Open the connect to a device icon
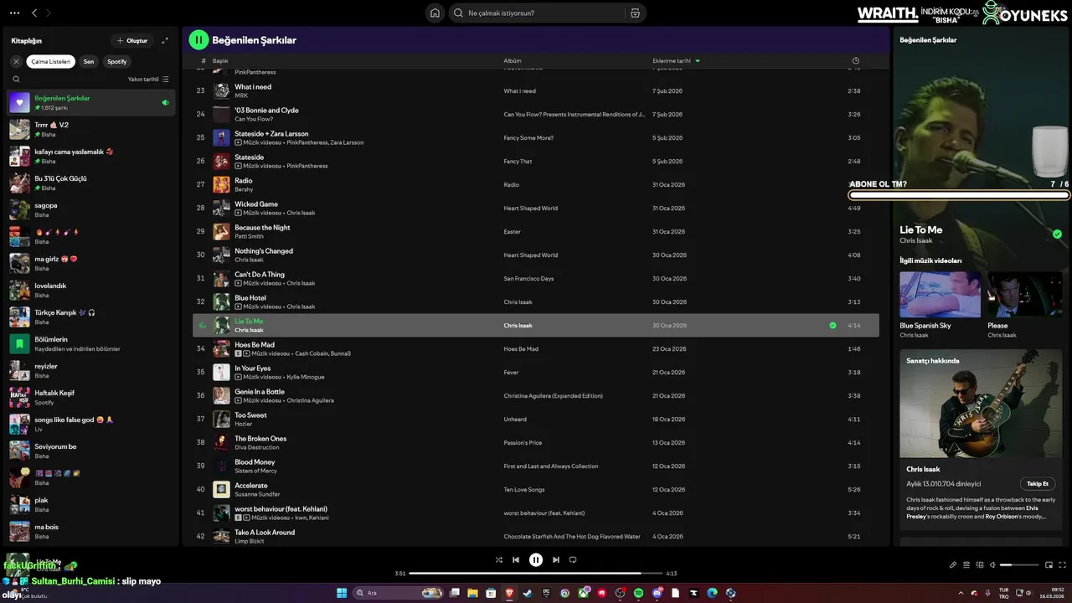Image resolution: width=1072 pixels, height=603 pixels. click(980, 565)
